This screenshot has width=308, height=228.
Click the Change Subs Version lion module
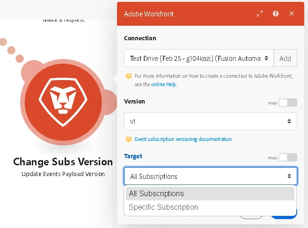tap(63, 102)
